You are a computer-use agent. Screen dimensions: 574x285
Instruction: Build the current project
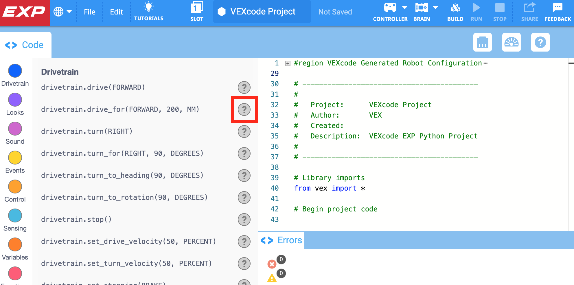pyautogui.click(x=455, y=12)
